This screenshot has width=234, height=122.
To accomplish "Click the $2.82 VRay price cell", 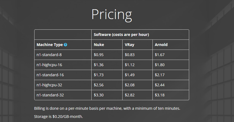I will click(x=130, y=95).
